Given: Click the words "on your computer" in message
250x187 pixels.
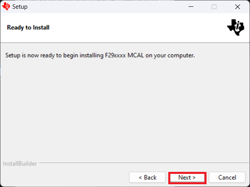Looking at the screenshot, I should (x=167, y=55).
